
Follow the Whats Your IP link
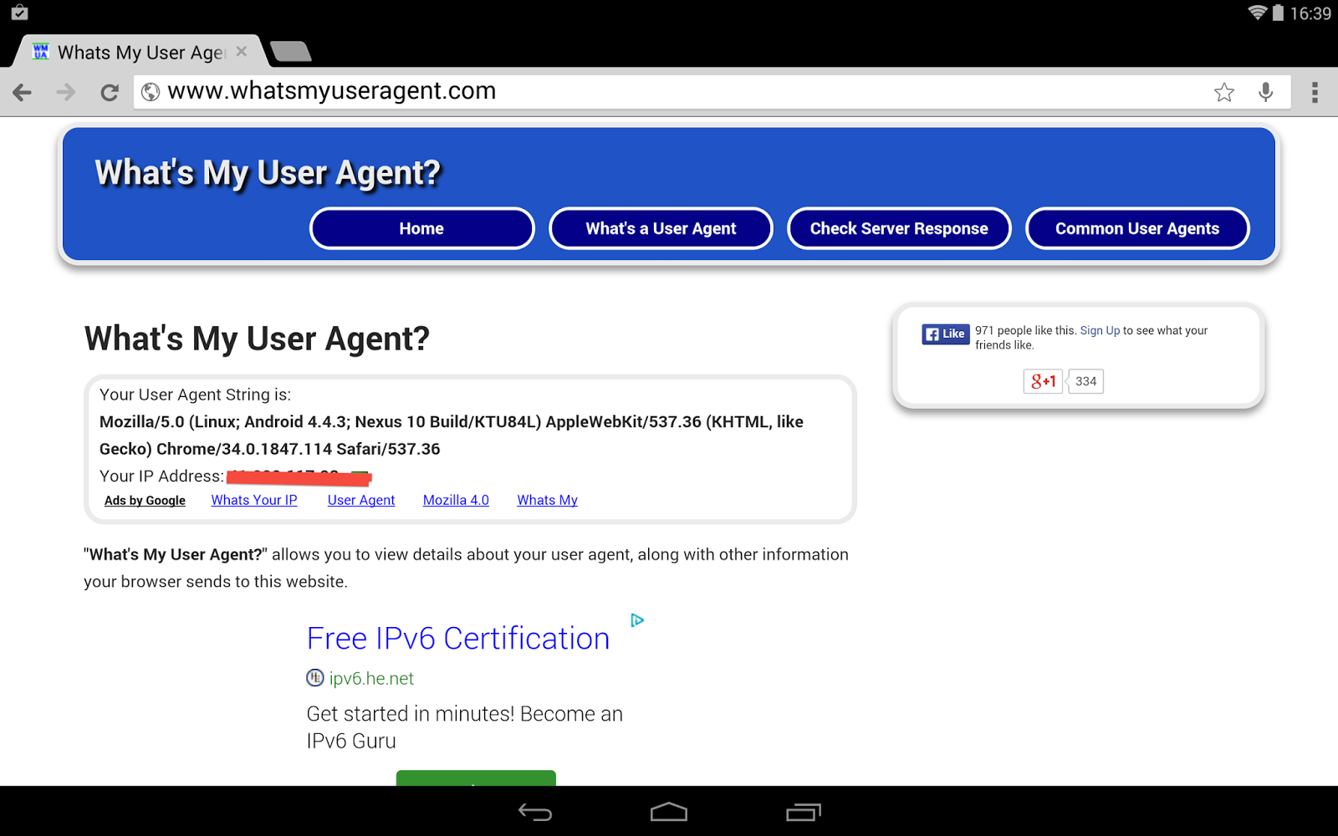[x=254, y=500]
